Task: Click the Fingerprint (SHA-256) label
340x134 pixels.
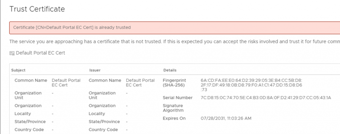Action: (x=174, y=83)
